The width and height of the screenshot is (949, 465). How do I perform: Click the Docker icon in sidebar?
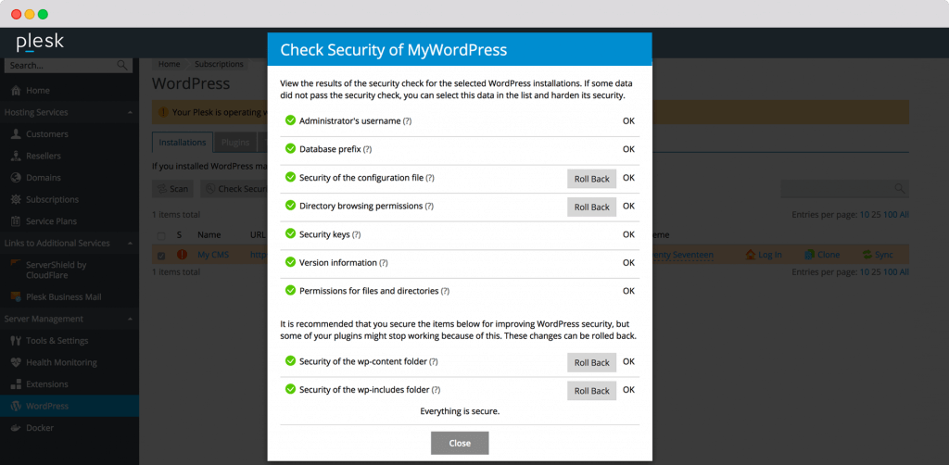pyautogui.click(x=16, y=428)
